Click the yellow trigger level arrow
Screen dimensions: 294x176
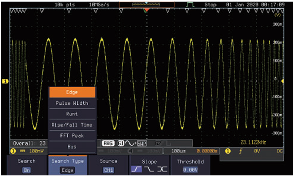point(282,81)
